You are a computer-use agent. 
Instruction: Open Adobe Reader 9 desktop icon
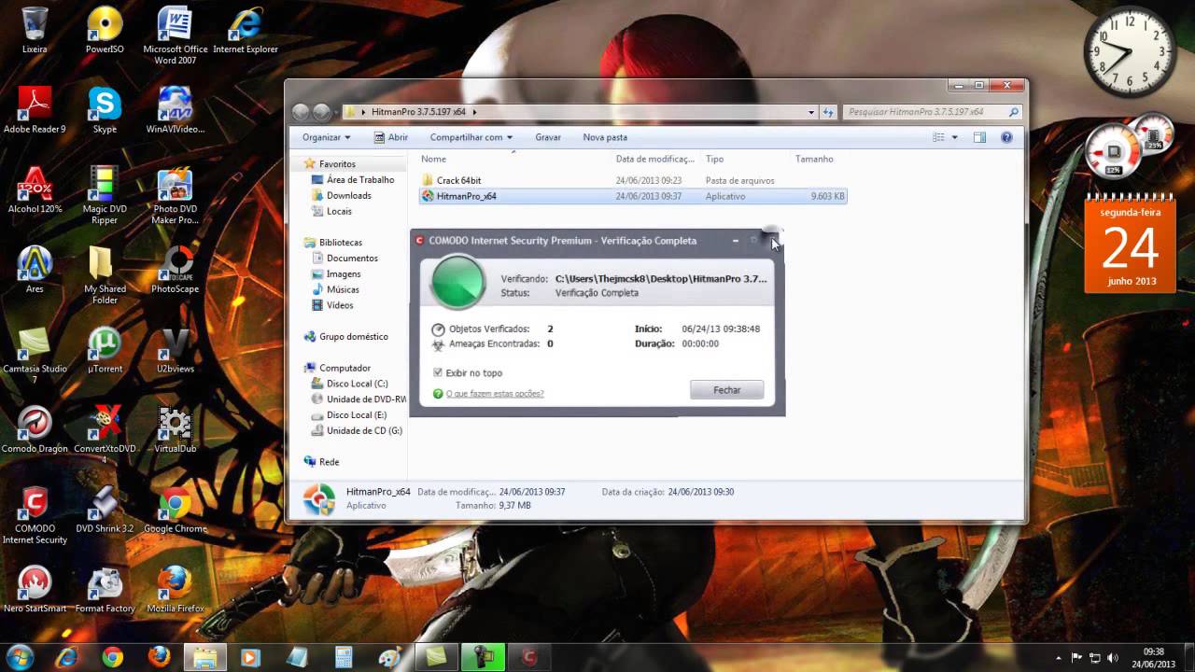click(35, 109)
